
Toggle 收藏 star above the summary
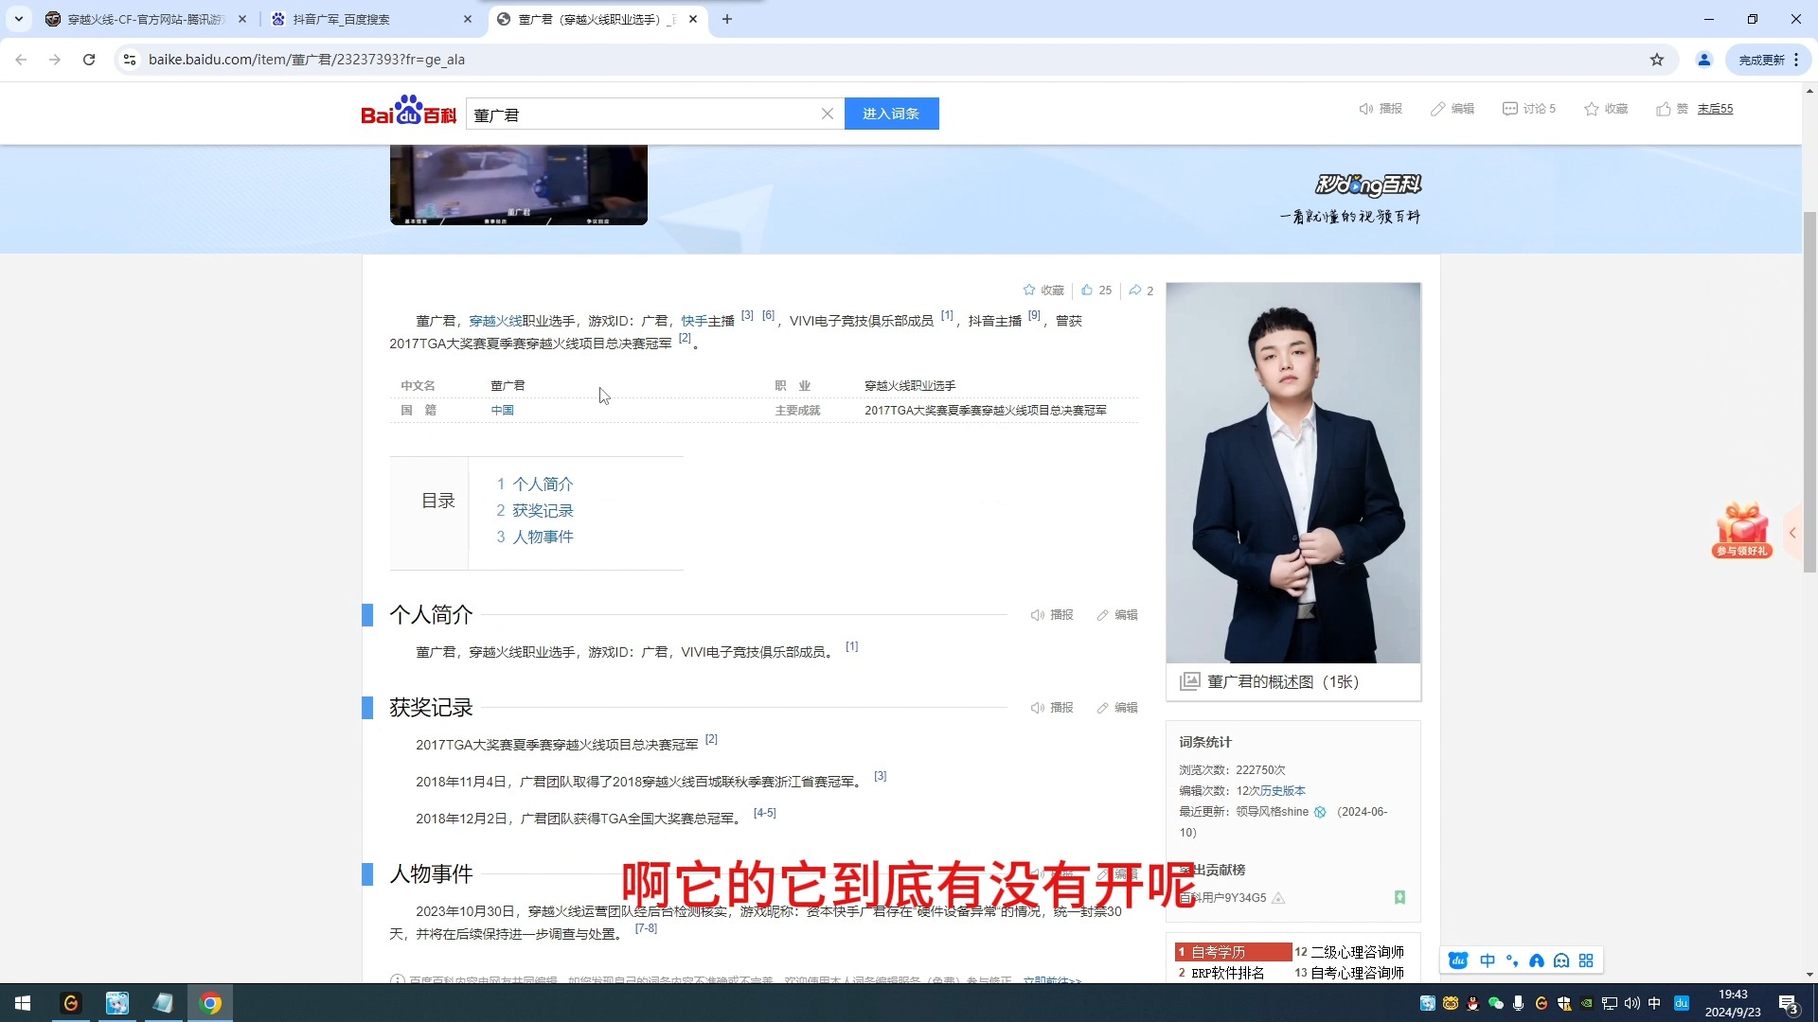1043,291
